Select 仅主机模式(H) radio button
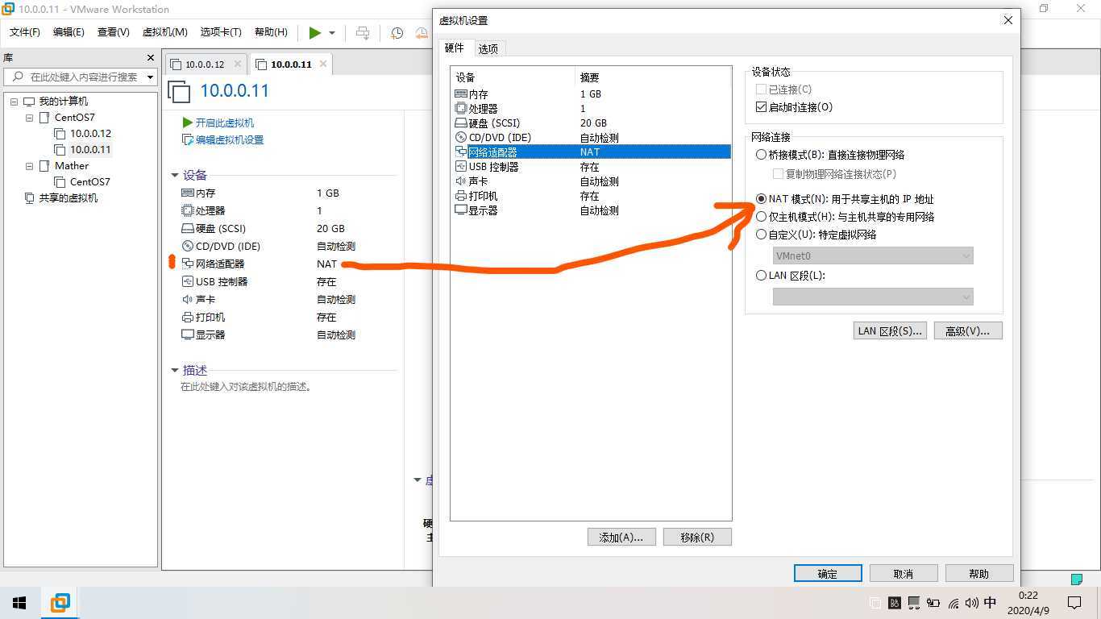Image resolution: width=1101 pixels, height=619 pixels. [x=761, y=217]
